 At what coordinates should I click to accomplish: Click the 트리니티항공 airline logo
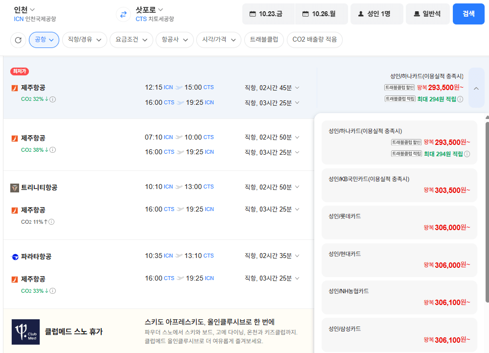coord(15,188)
